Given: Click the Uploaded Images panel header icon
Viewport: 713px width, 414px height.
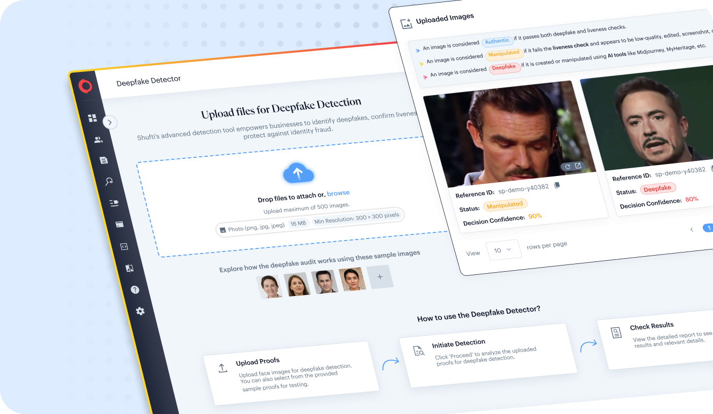Looking at the screenshot, I should click(406, 23).
